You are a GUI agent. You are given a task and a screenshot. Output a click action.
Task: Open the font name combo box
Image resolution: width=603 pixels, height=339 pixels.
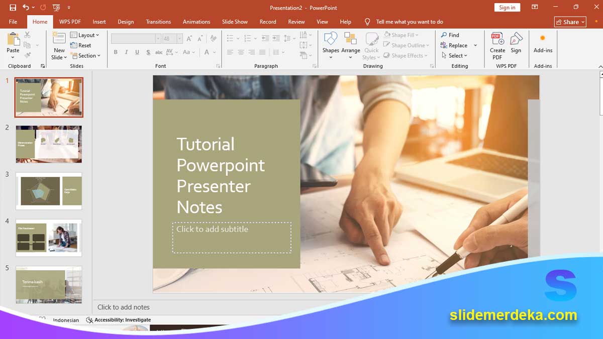[136, 38]
